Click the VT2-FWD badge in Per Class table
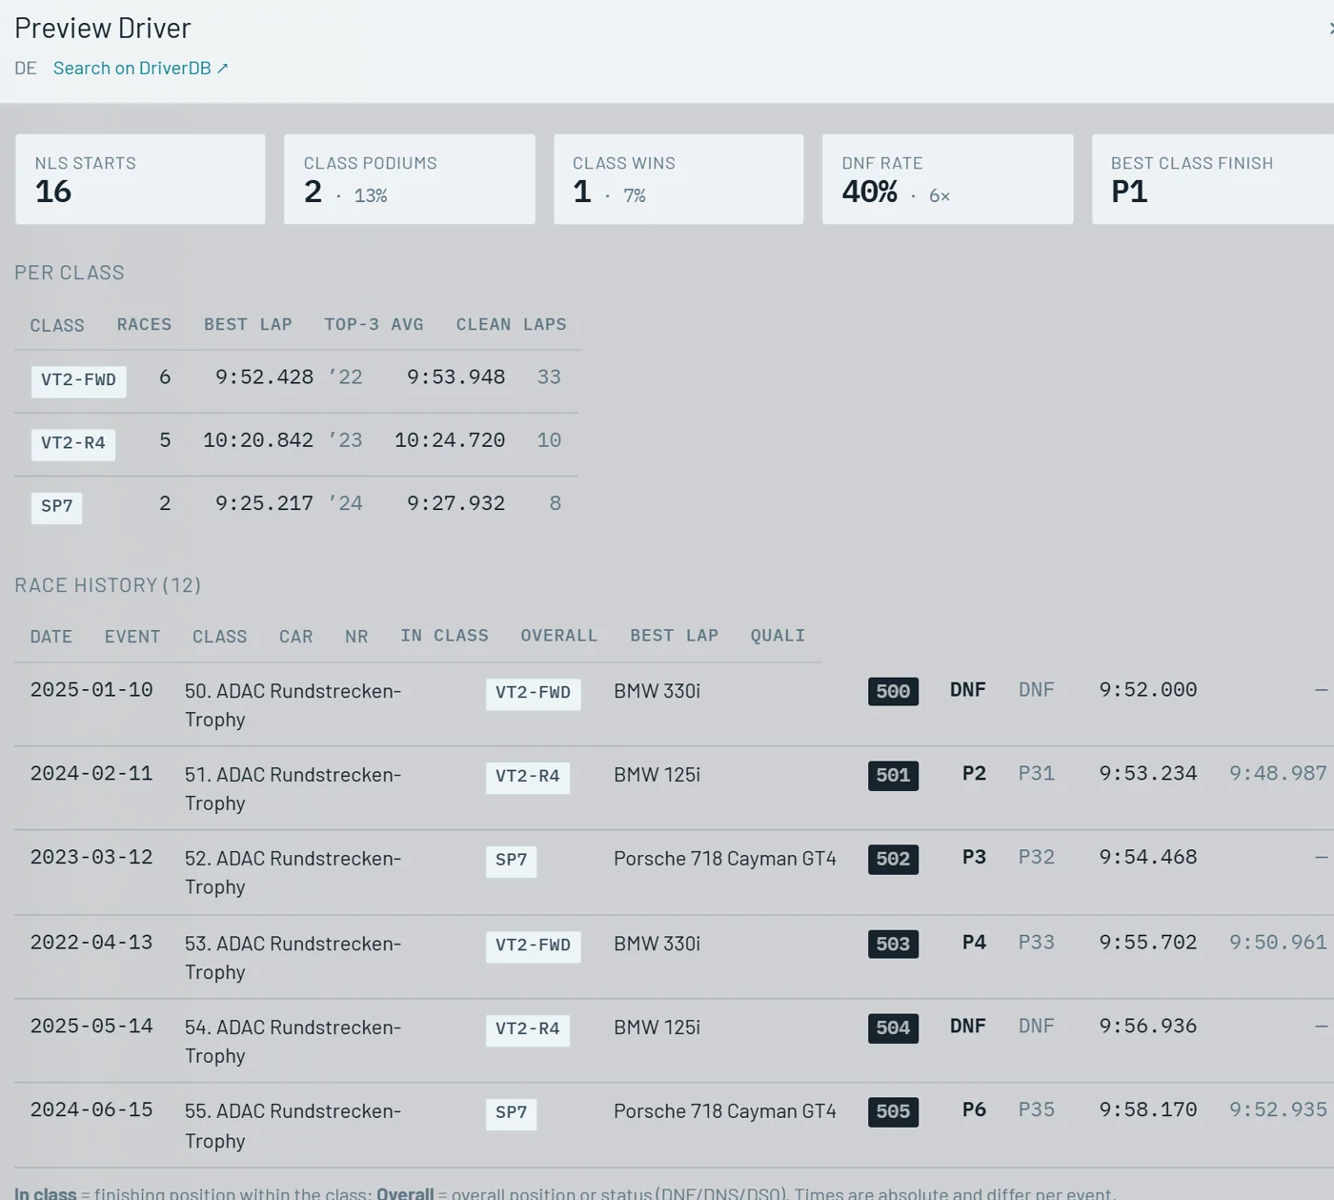 tap(78, 380)
